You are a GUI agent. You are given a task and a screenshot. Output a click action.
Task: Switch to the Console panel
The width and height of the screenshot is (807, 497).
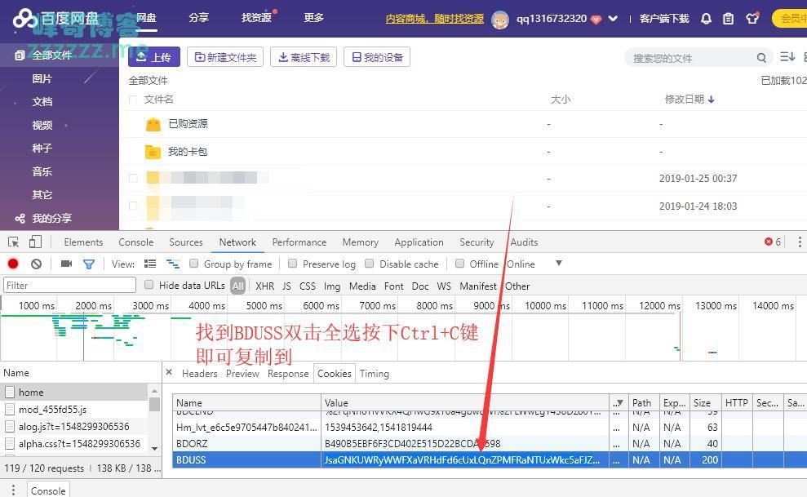tap(136, 242)
